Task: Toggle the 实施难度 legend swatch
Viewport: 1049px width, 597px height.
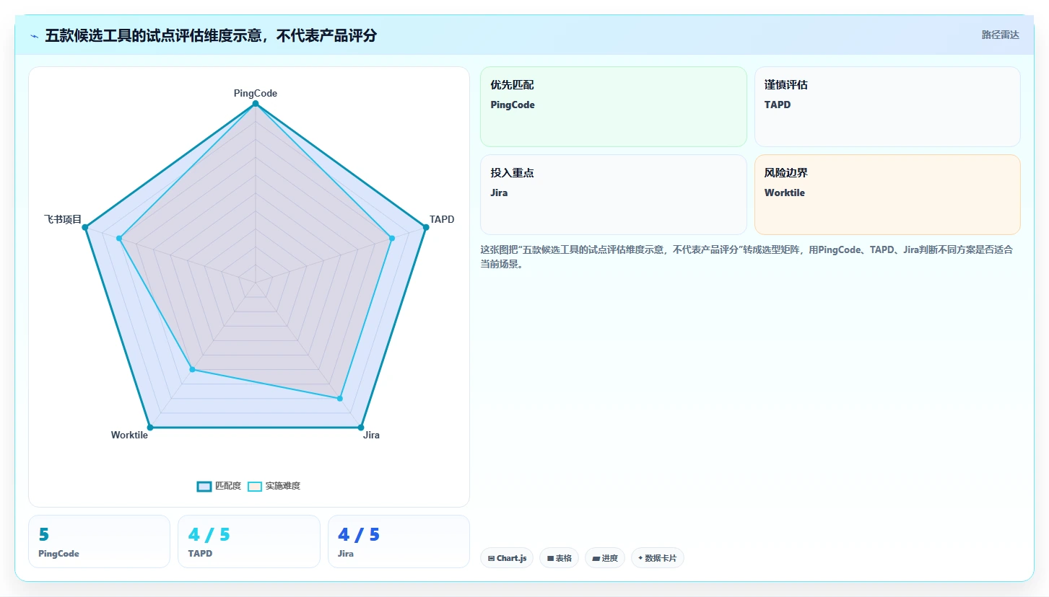Action: click(255, 486)
